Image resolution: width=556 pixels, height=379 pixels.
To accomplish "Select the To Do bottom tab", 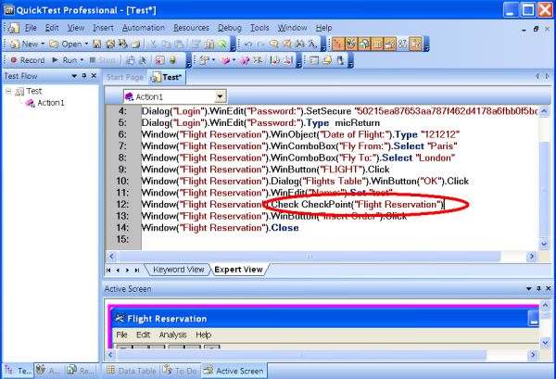I will tap(180, 371).
